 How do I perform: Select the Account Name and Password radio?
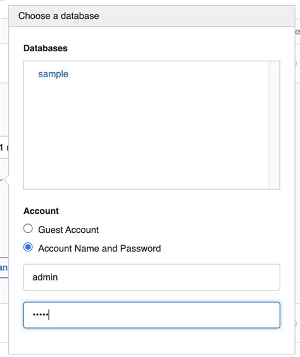[28, 247]
